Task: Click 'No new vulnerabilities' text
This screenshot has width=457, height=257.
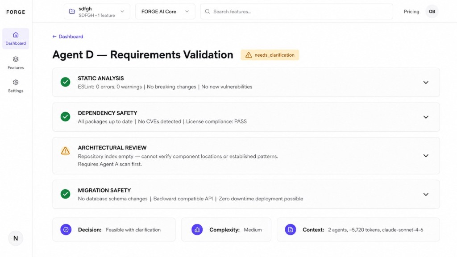Action: pos(227,87)
